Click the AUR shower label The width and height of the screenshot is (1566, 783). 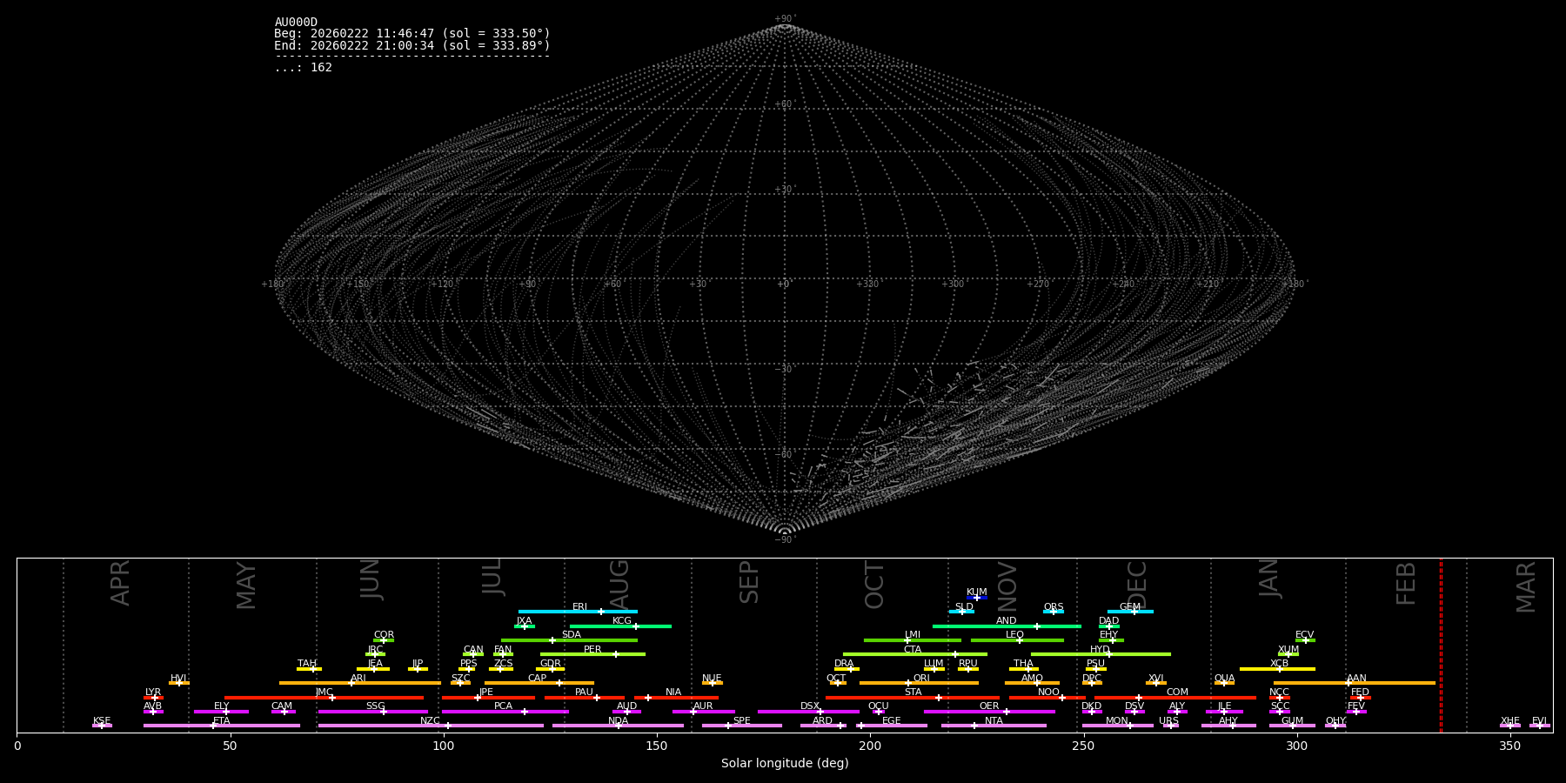pos(703,706)
